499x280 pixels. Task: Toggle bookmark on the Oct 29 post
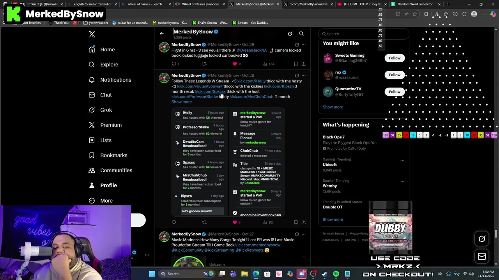point(296,64)
